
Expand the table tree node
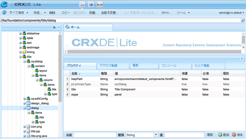(20, 38)
